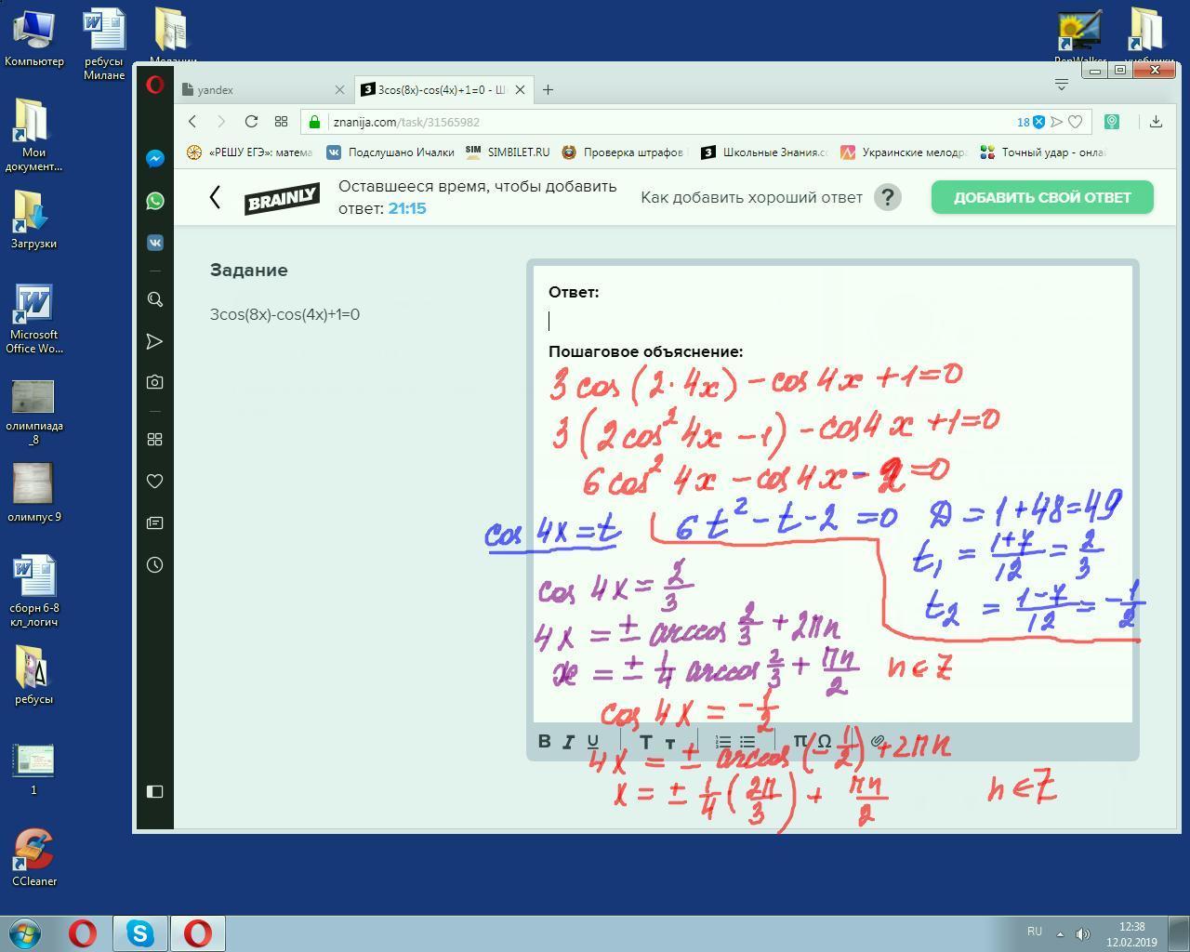Image resolution: width=1190 pixels, height=952 pixels.
Task: Close the 3cos(8x)-cos(4x)+1=0 tab
Action: [521, 90]
